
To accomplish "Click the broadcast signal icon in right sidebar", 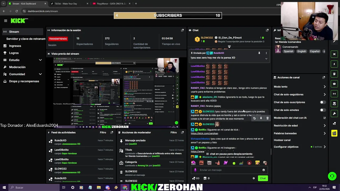I will 334,94.
